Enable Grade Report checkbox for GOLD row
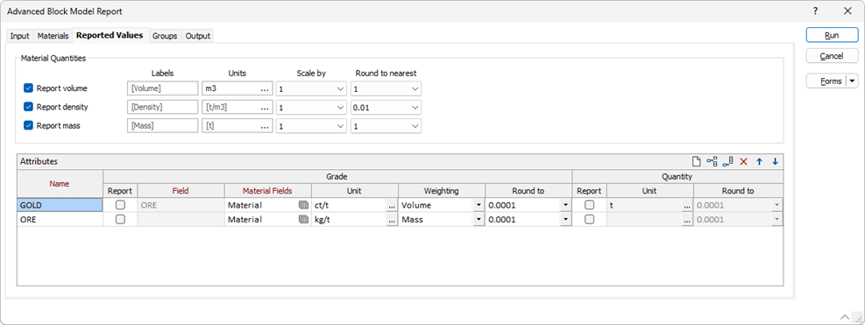Screen dimensions: 865x325 point(120,205)
